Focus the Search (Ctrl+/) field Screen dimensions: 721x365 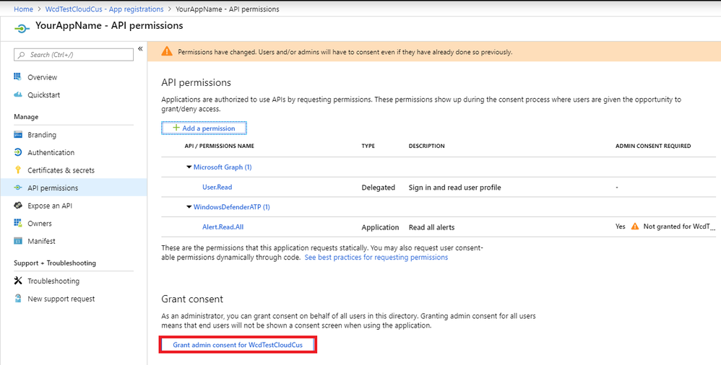click(x=74, y=55)
